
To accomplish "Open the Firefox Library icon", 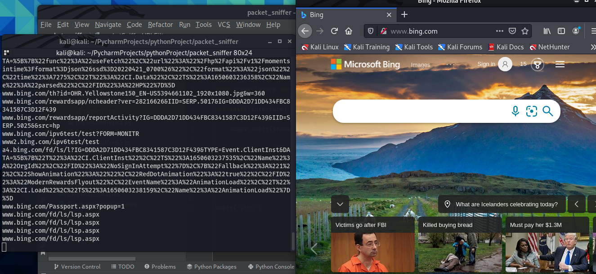I will 547,31.
